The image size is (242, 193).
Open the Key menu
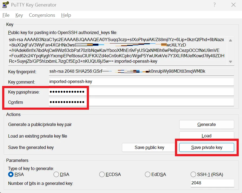click(19, 15)
